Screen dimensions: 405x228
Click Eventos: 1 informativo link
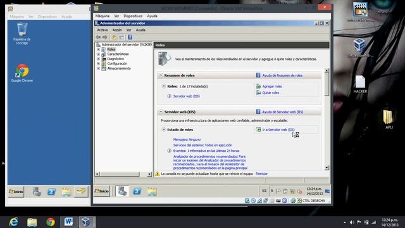[206, 151]
